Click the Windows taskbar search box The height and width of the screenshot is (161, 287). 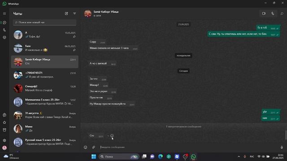[119, 157]
